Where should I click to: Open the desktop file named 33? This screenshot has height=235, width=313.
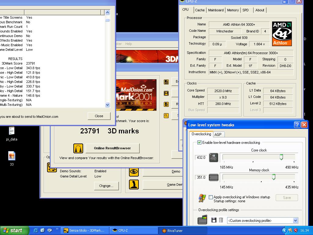pos(12,159)
